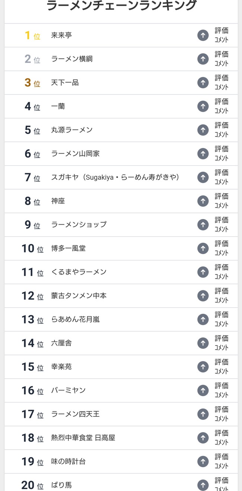Upvote 丸源ラーメン with the arrow button
This screenshot has height=491, width=242.
pos(203,130)
